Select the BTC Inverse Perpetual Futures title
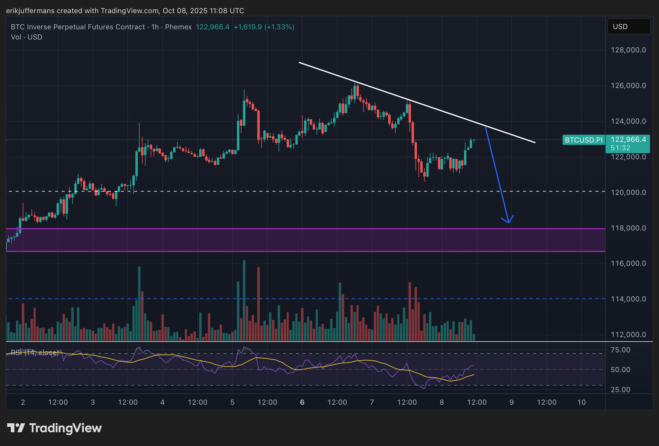The image size is (659, 446). (x=78, y=27)
